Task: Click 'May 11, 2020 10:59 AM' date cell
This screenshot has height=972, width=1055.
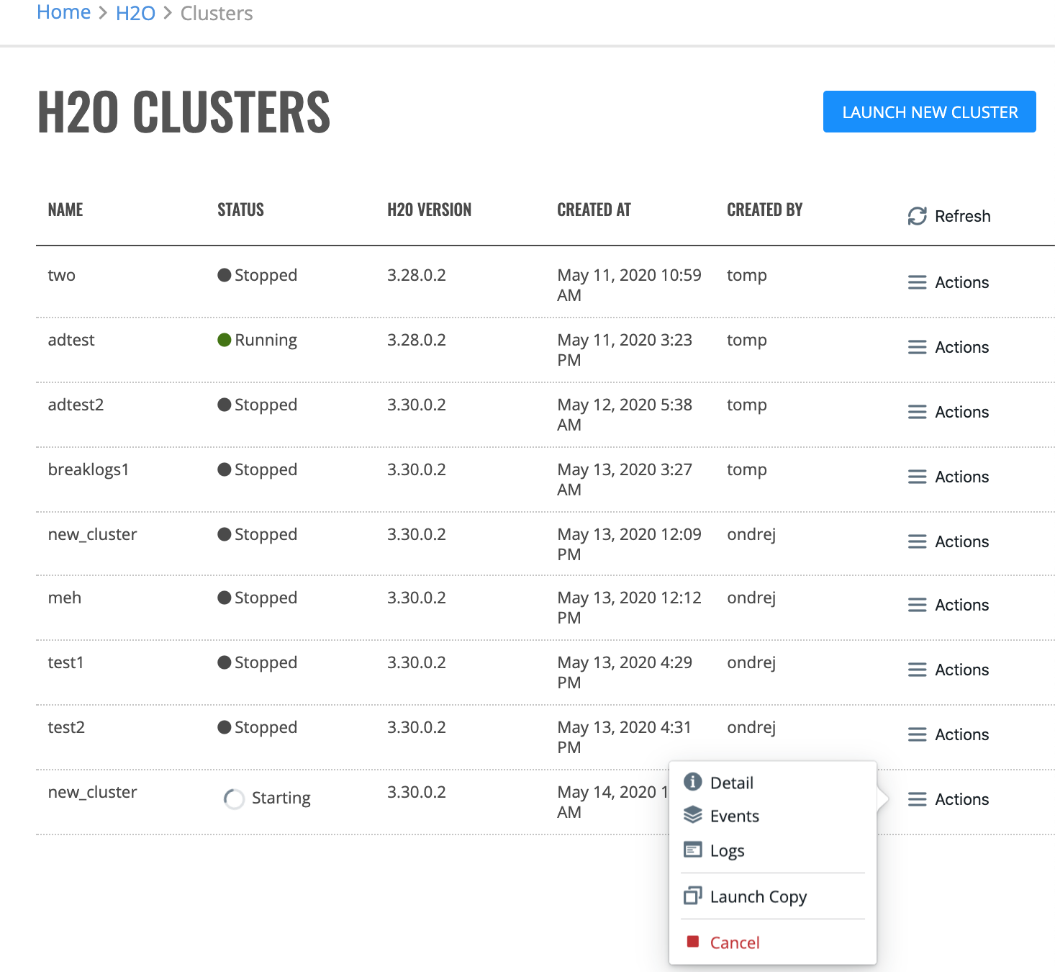Action: coord(629,285)
